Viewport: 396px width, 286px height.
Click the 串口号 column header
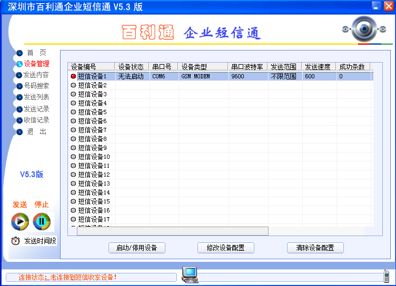point(163,67)
